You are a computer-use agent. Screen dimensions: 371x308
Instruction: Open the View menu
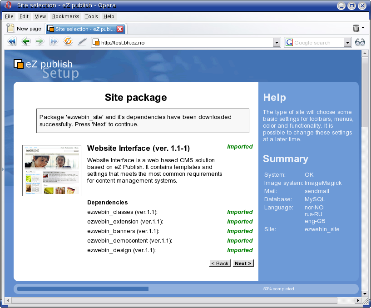40,16
